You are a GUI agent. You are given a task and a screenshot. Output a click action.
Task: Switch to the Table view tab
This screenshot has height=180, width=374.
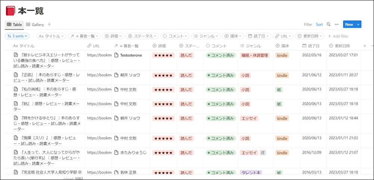14,25
